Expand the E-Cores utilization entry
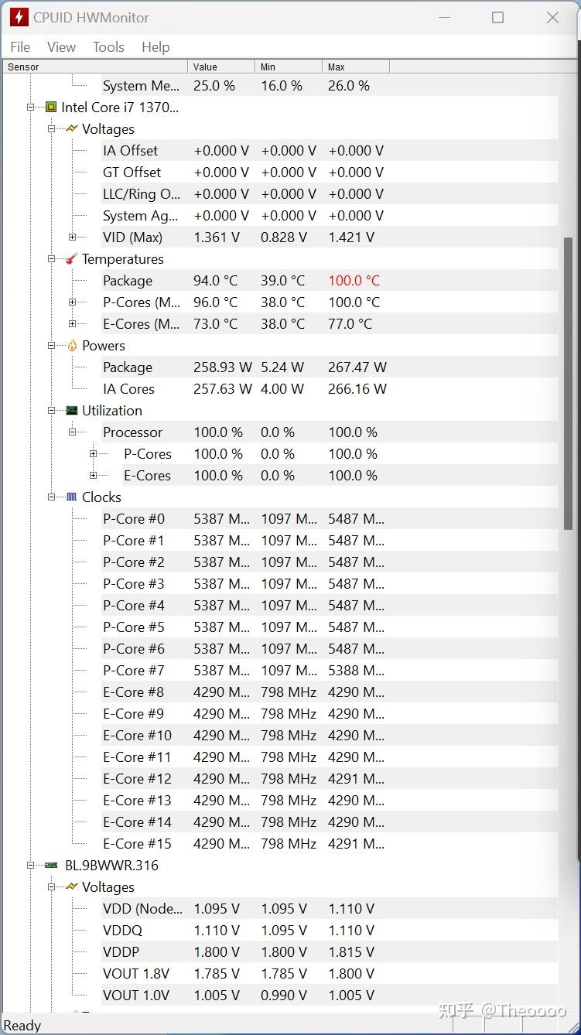This screenshot has width=581, height=1035. coord(94,475)
